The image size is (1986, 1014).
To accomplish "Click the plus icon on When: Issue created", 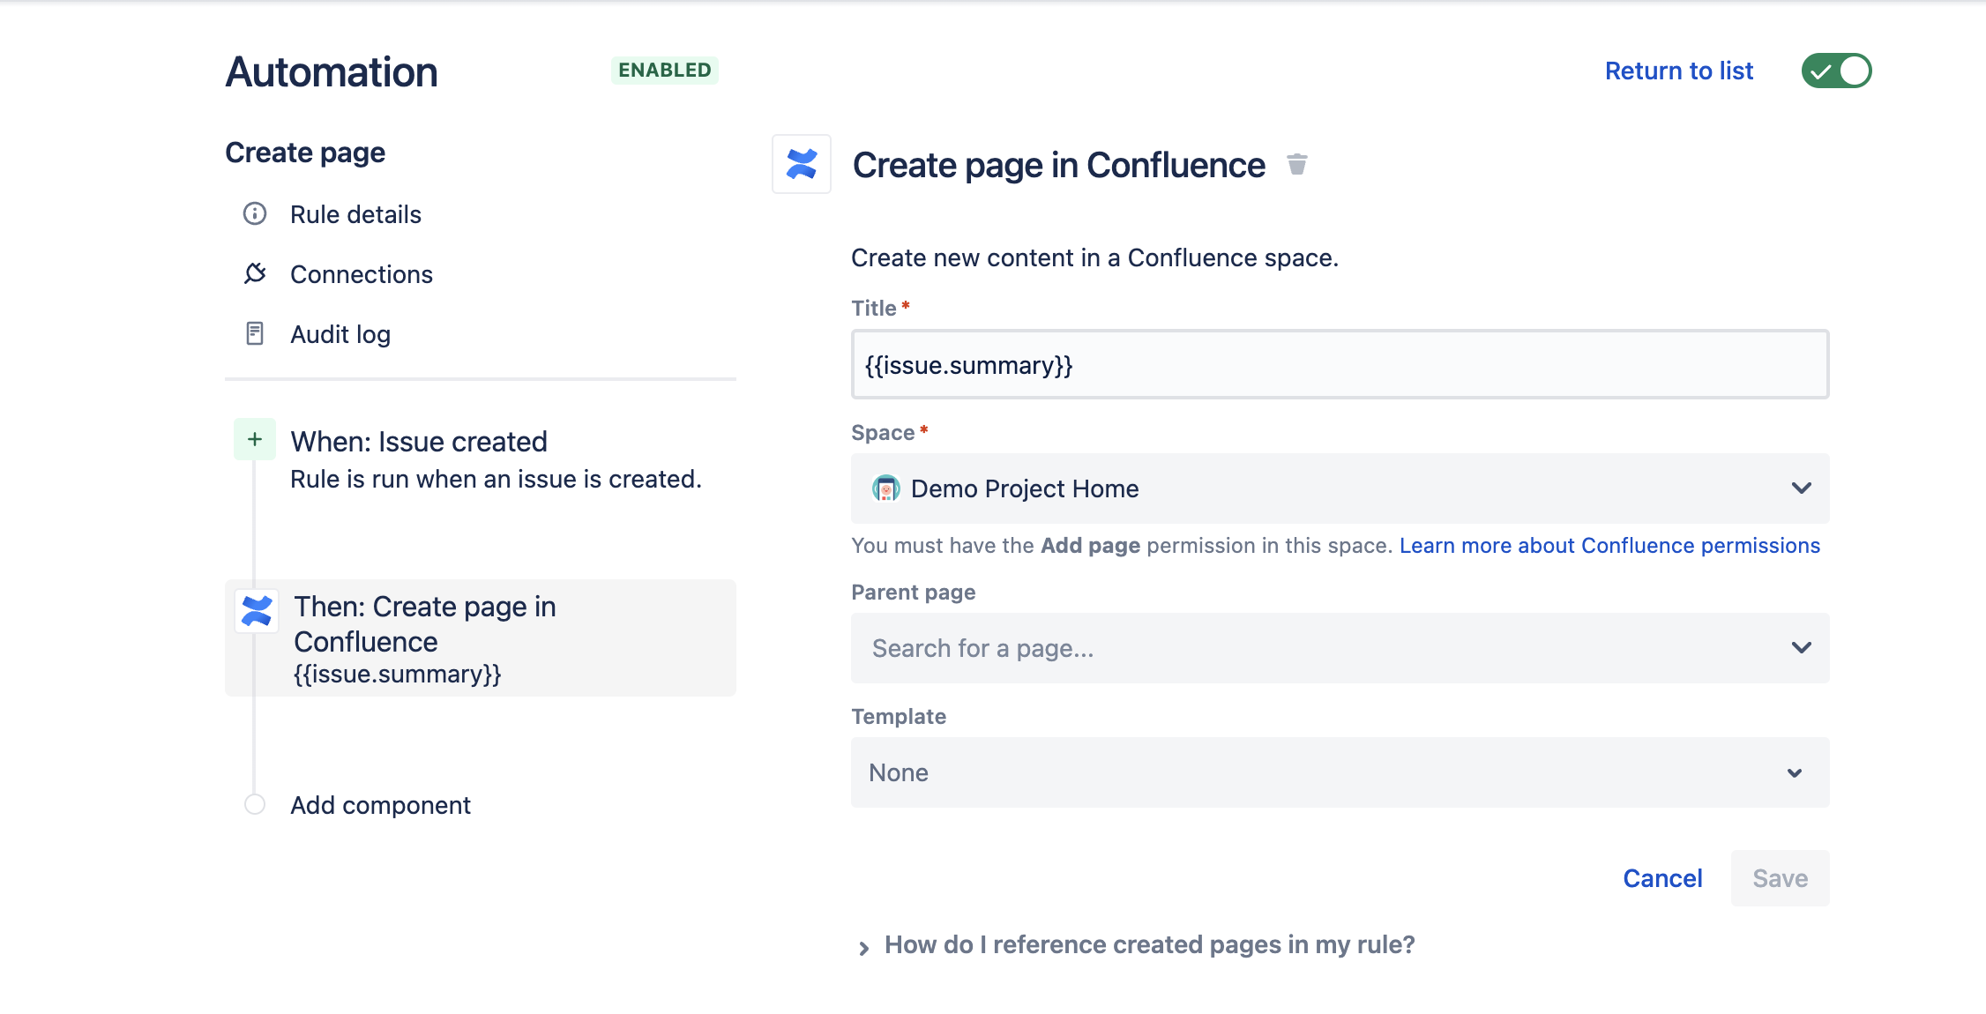I will (254, 439).
